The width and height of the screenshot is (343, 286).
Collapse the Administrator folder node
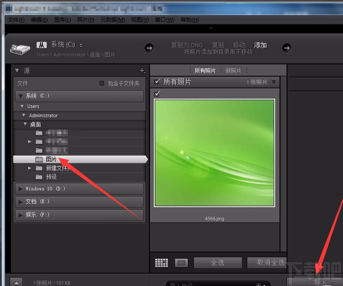(24, 115)
